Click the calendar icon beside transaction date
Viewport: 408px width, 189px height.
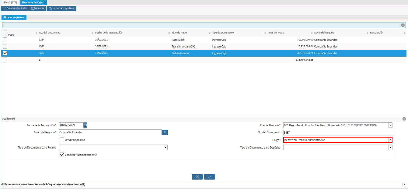coord(85,125)
